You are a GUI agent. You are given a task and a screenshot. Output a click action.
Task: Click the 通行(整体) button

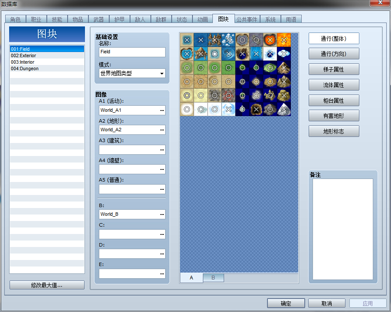334,39
